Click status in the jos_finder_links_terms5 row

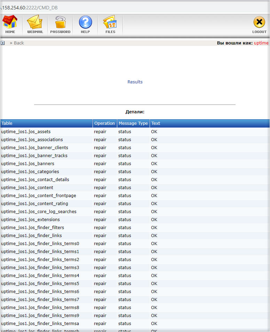click(x=125, y=284)
